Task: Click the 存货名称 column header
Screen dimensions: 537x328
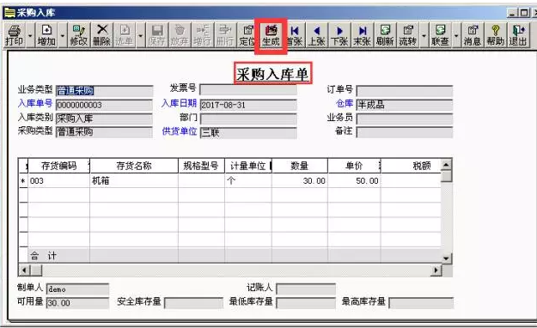Action: click(134, 166)
